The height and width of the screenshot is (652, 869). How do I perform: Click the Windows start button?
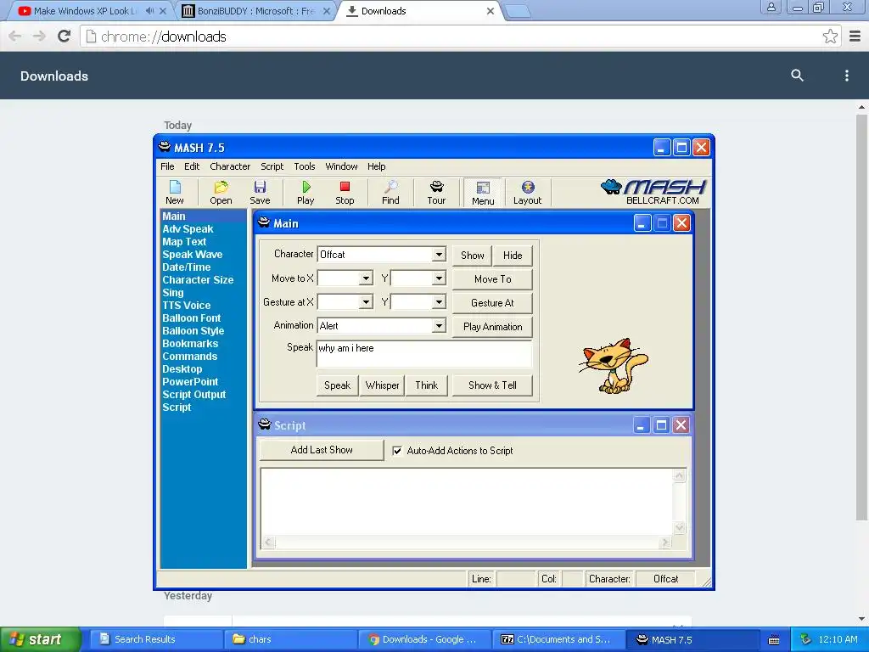40,640
